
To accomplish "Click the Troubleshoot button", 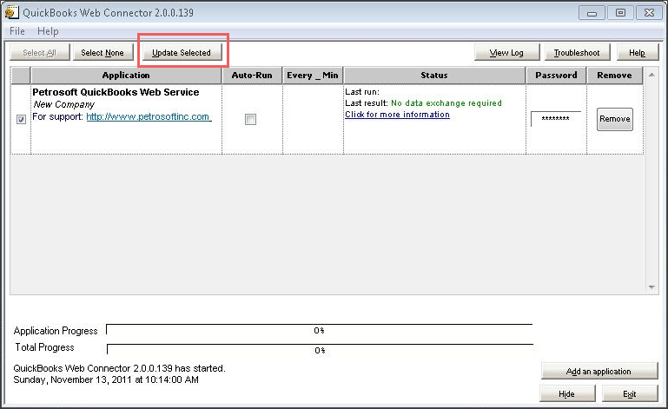I will click(577, 52).
